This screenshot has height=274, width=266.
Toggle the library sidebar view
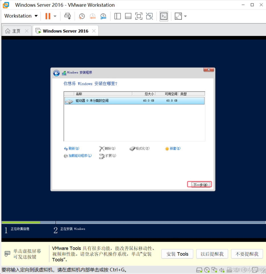118,16
